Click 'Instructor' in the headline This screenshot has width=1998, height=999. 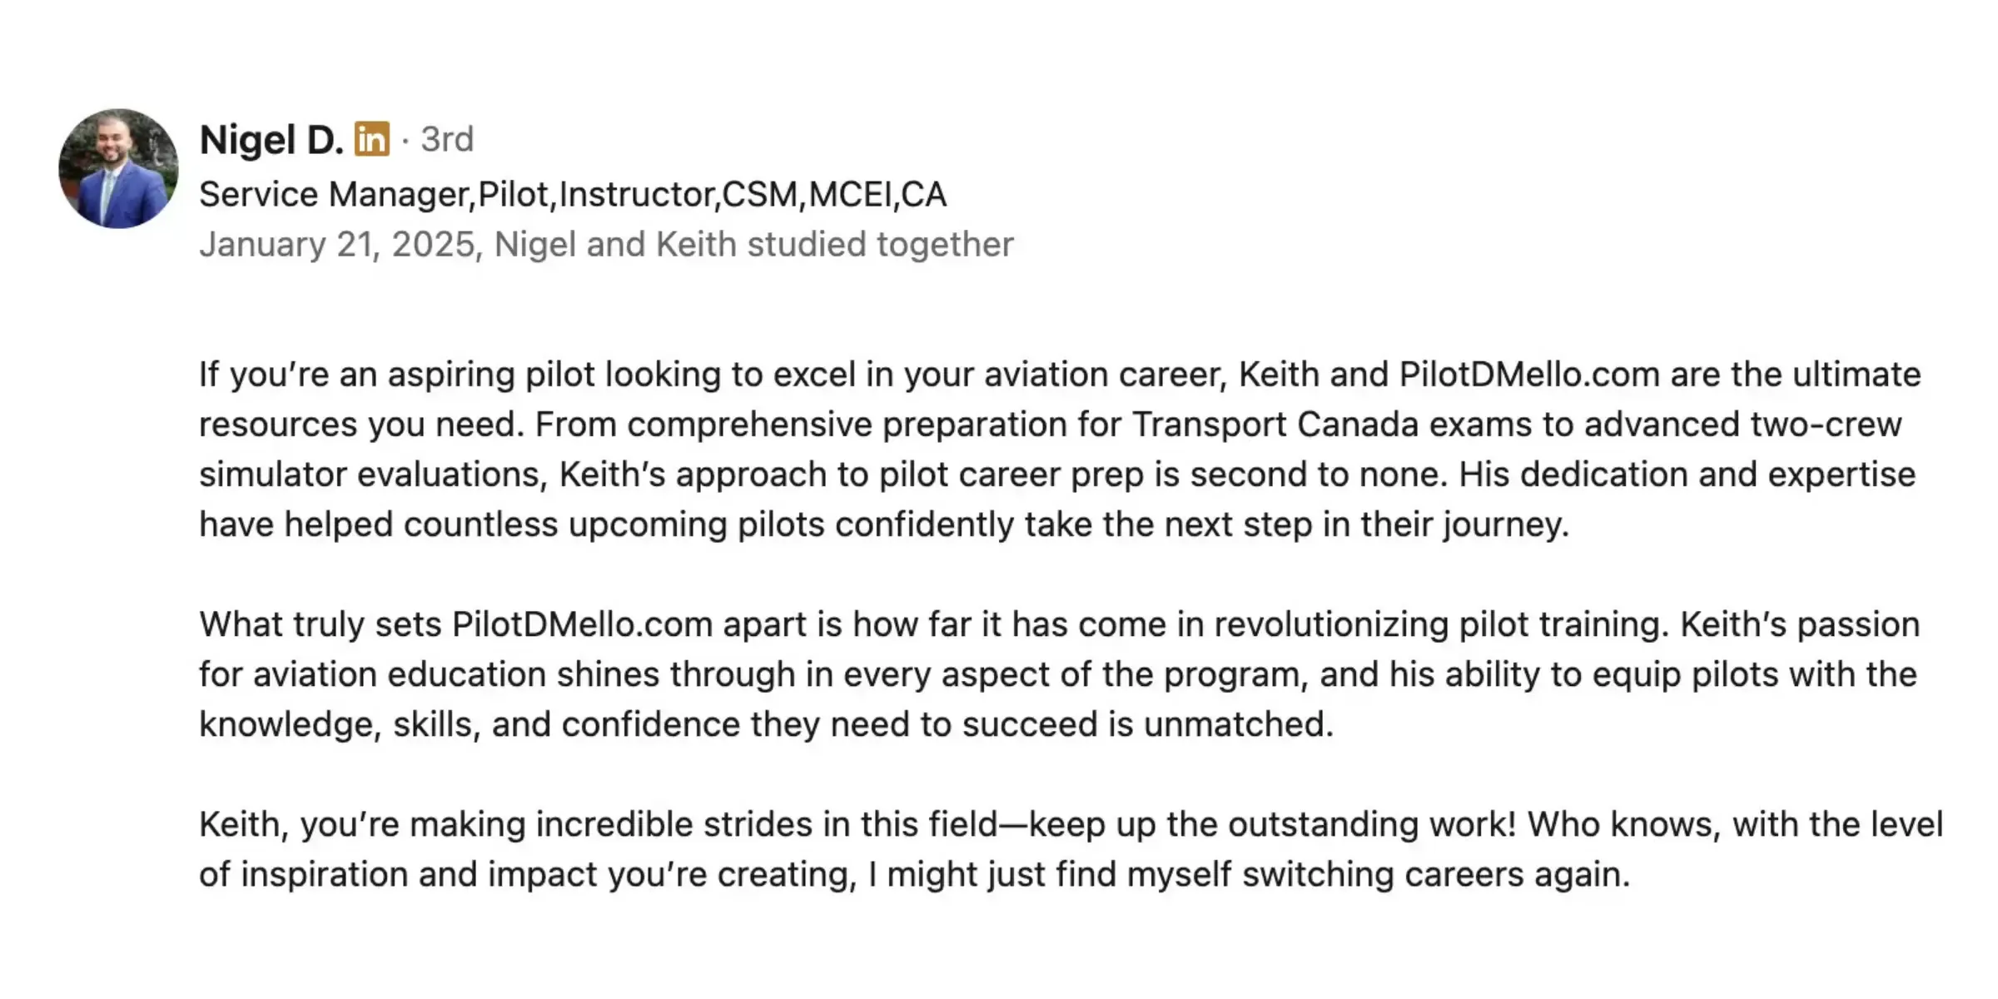point(635,194)
